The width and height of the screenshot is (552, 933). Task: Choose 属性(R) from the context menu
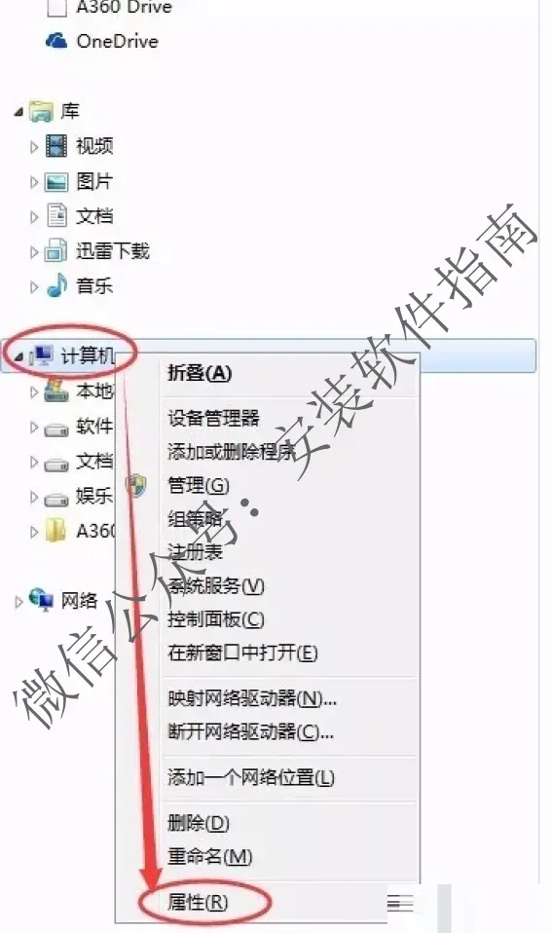pos(198,903)
